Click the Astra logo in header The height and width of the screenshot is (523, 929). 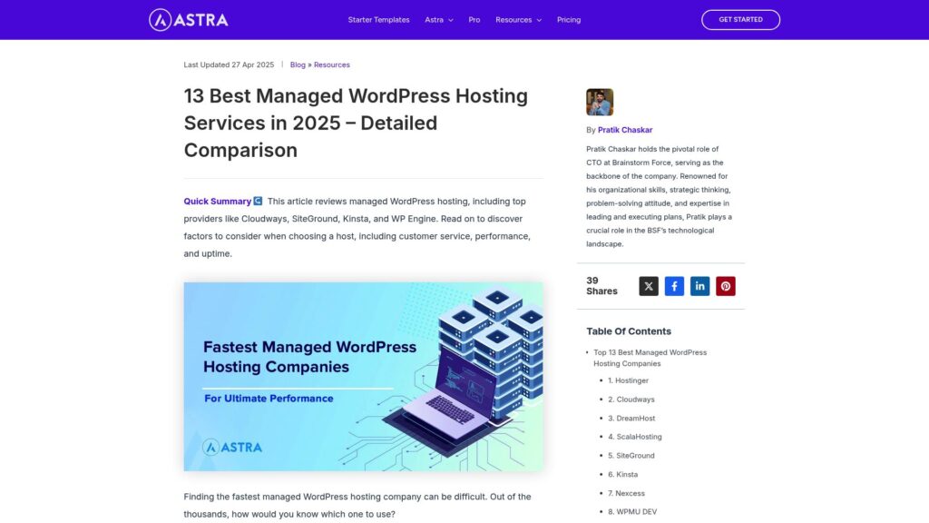click(189, 20)
